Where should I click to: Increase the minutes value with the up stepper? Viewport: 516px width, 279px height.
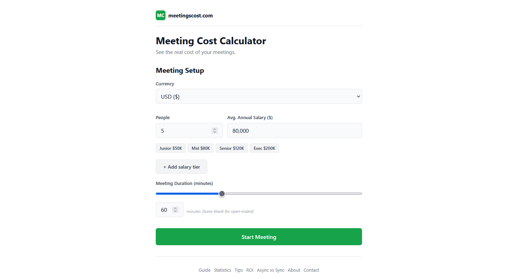pyautogui.click(x=175, y=208)
